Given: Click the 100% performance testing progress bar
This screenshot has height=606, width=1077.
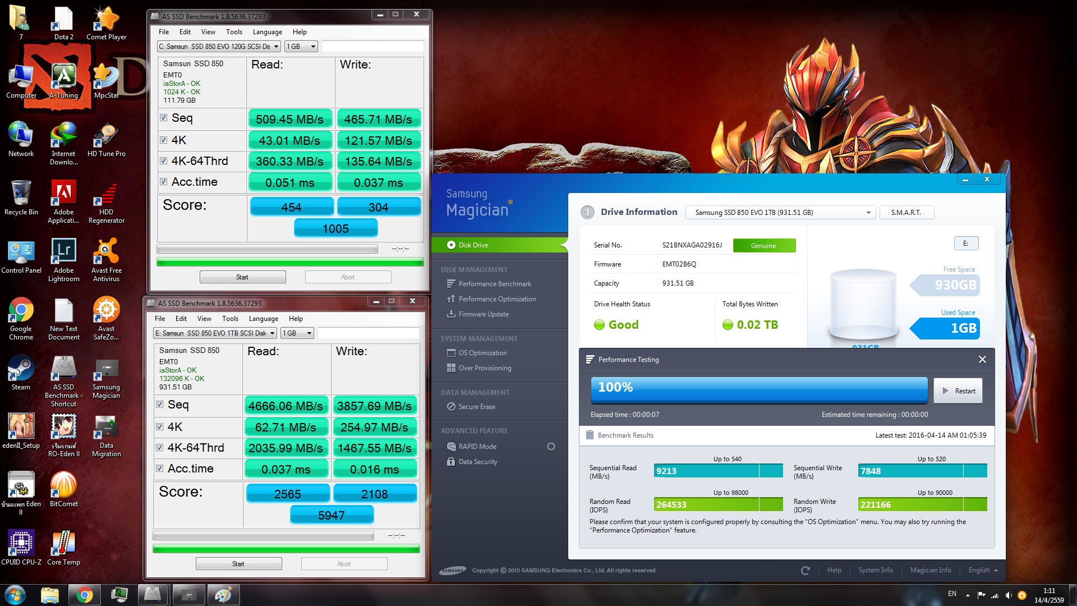Looking at the screenshot, I should [758, 389].
